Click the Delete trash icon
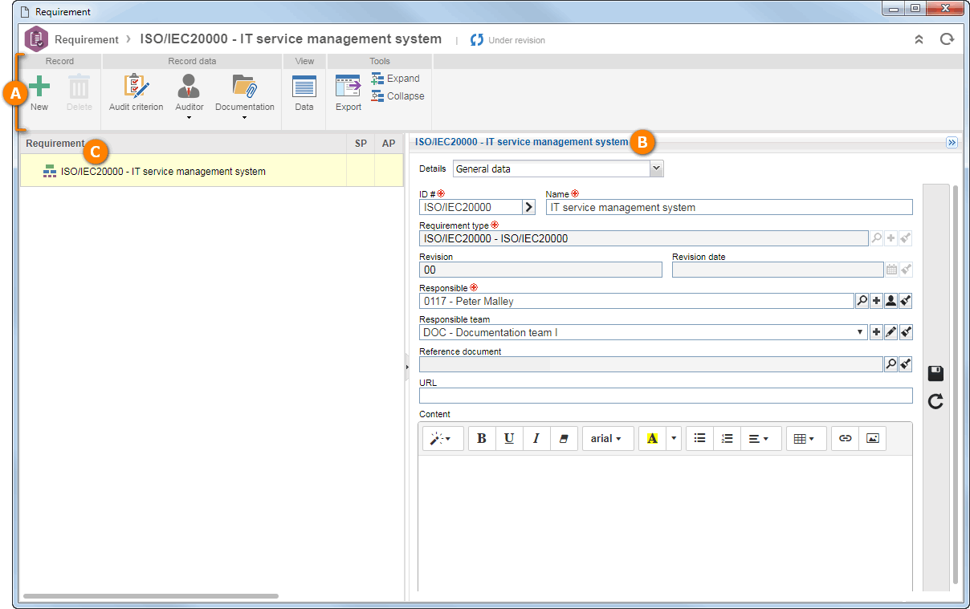 [79, 87]
